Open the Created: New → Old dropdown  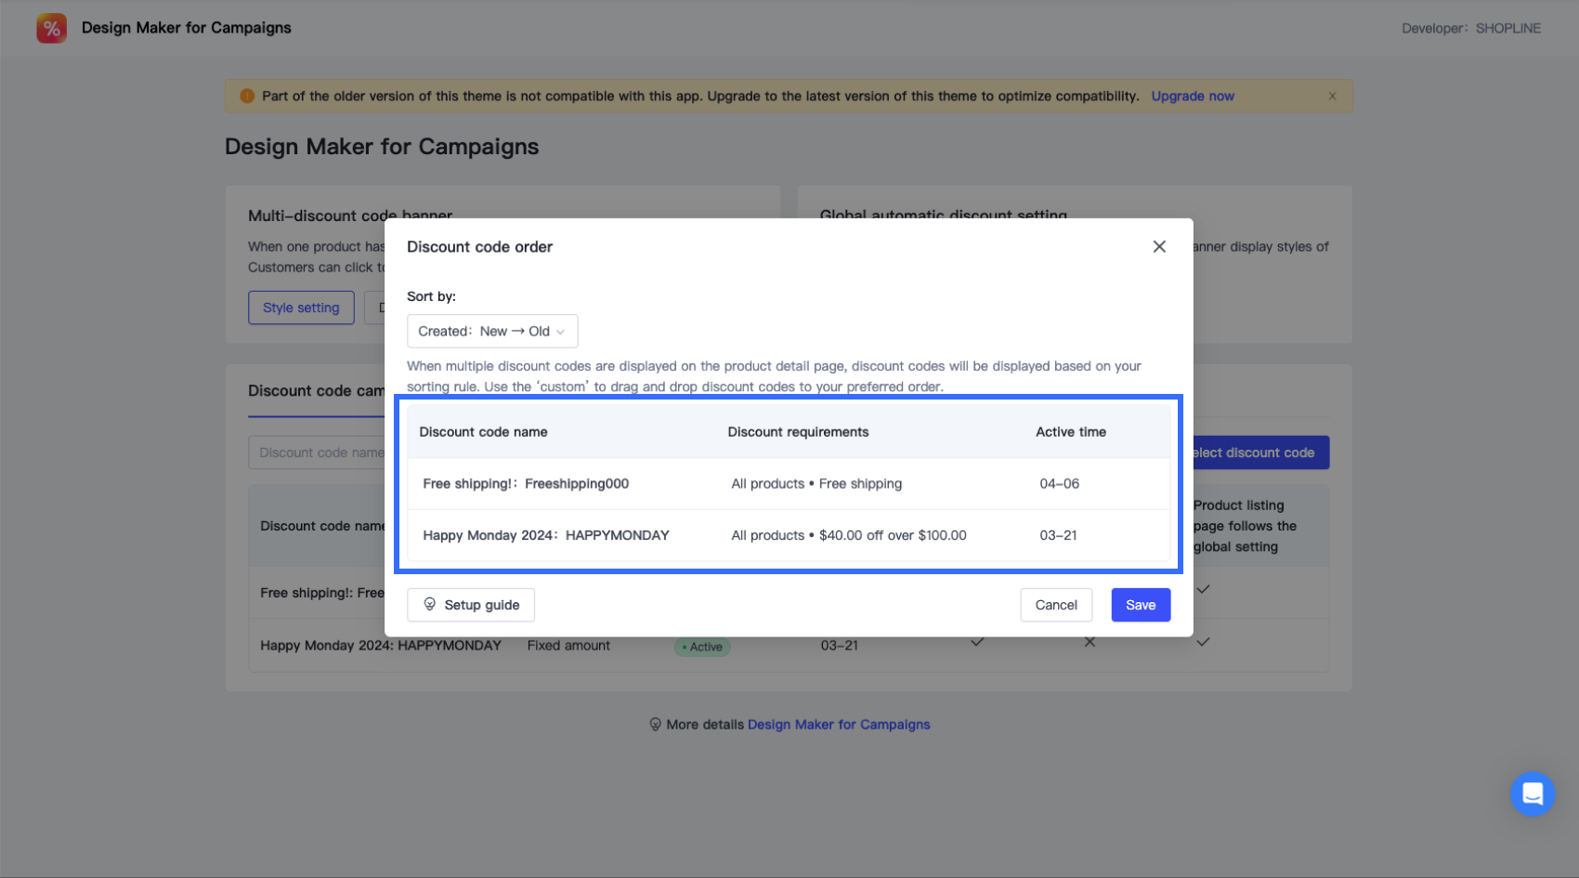click(492, 332)
